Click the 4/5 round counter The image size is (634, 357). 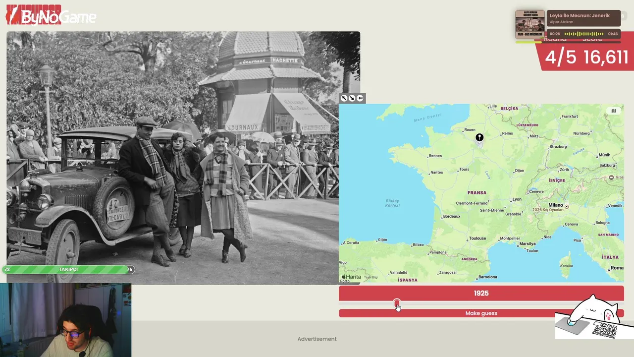(561, 58)
